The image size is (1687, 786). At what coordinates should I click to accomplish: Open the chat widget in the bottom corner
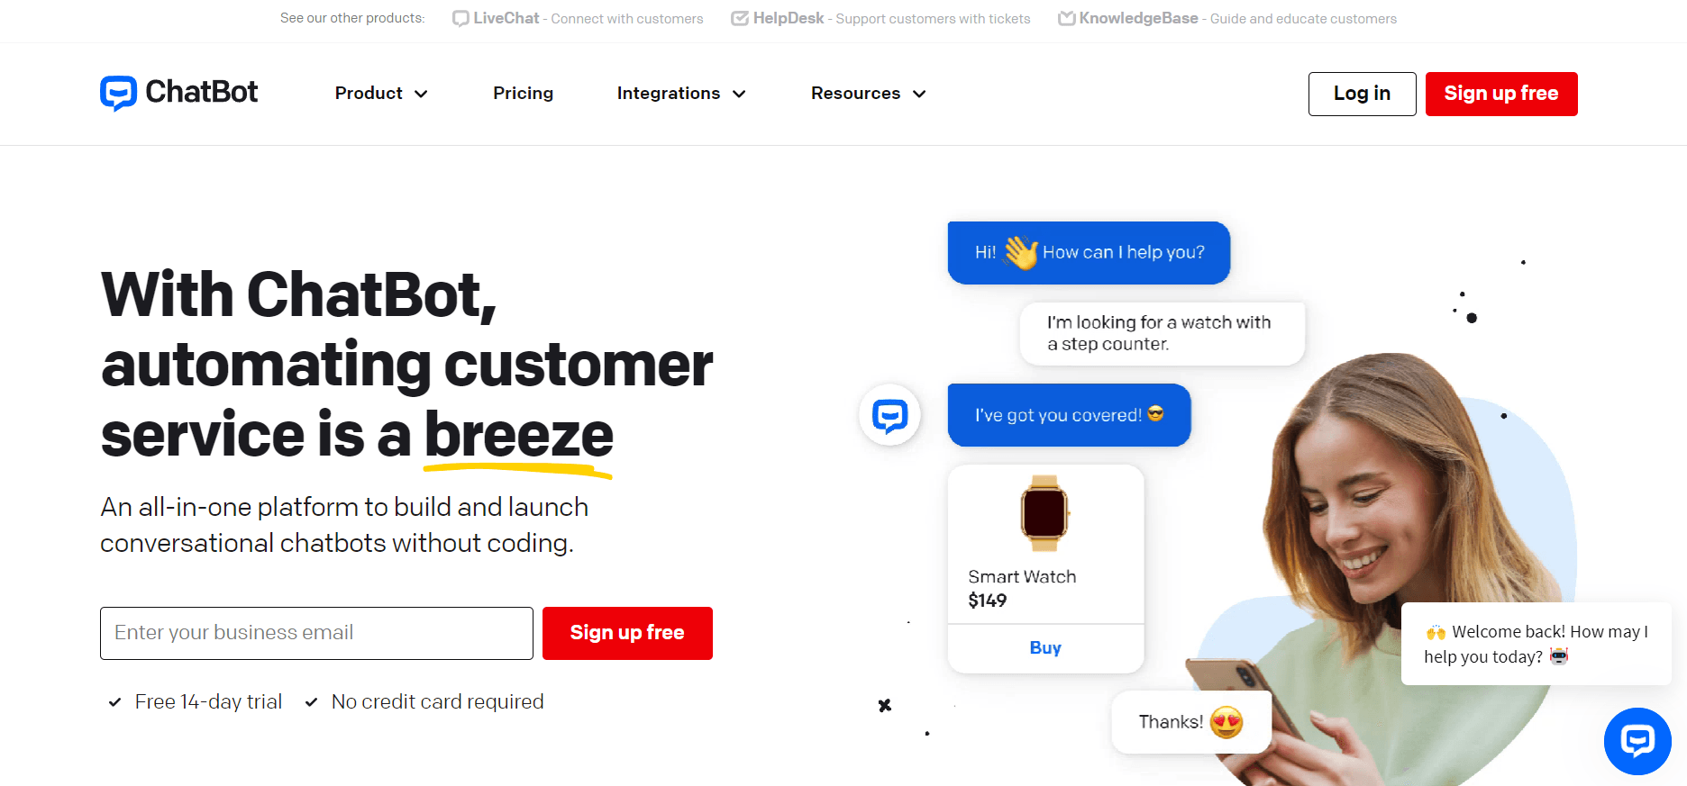1637,741
